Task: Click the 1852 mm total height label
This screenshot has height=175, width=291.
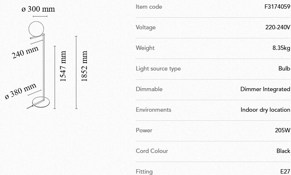Action: coord(84,66)
